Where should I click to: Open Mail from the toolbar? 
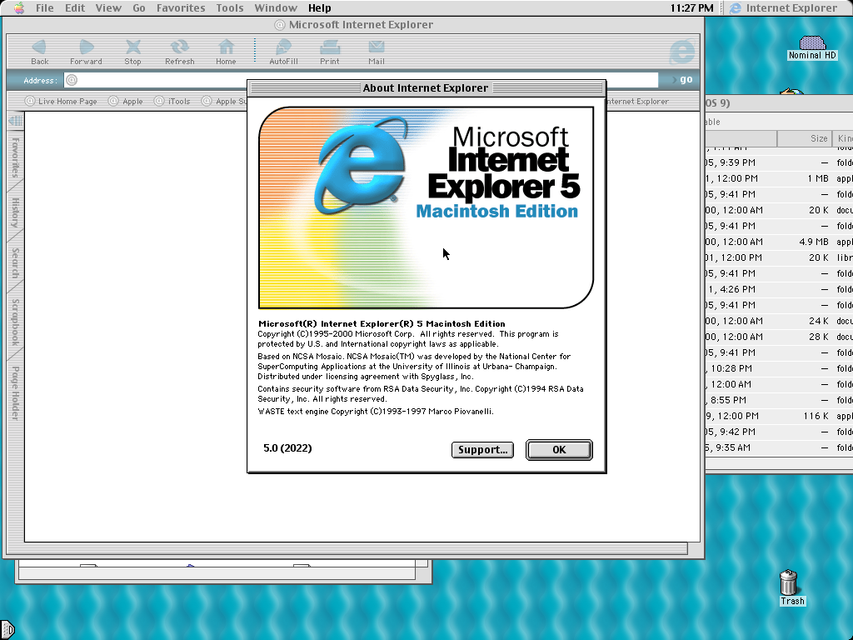(377, 52)
